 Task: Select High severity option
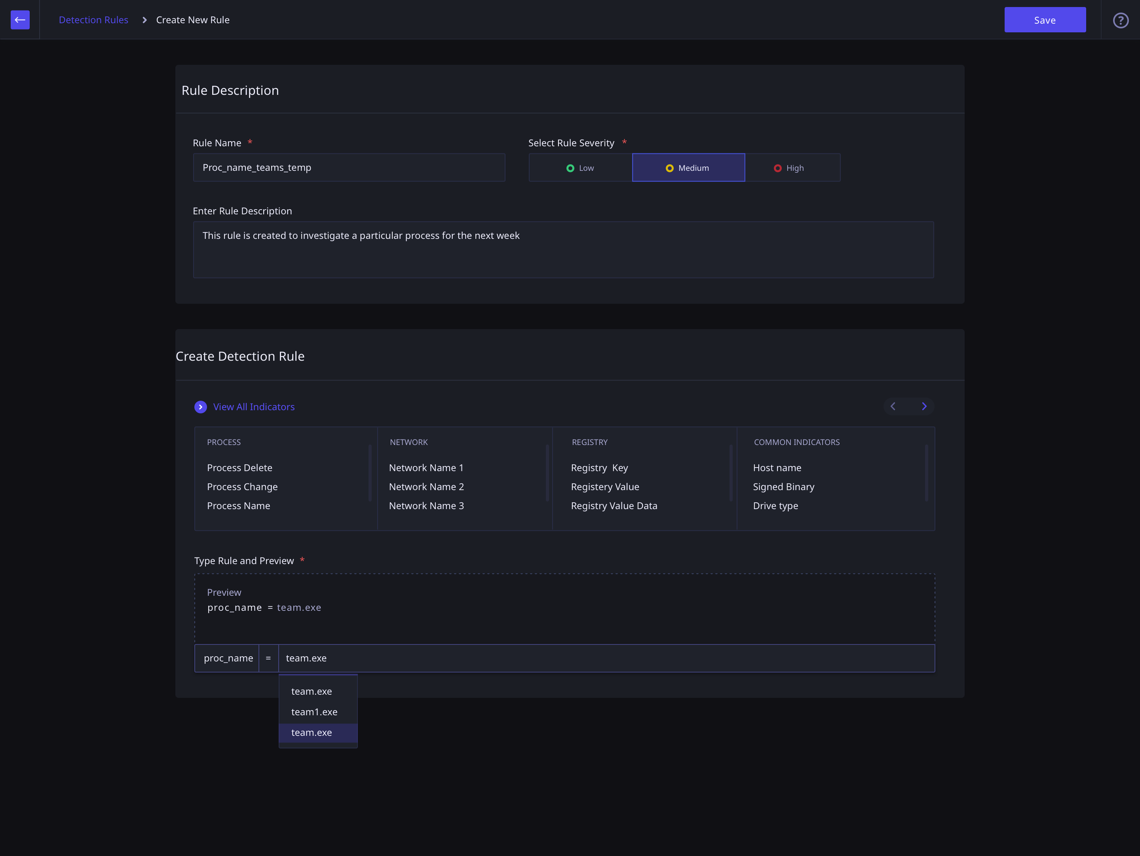click(x=792, y=168)
